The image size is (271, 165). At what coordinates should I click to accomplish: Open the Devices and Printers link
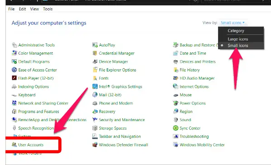tap(198, 61)
